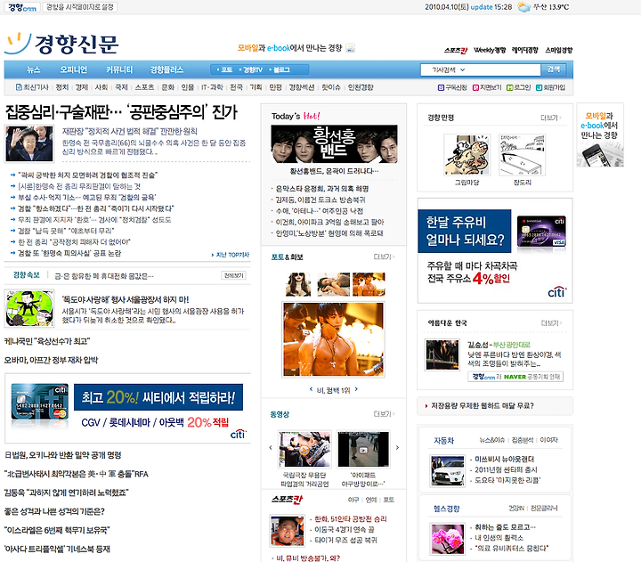Expand 더보기 in 포토 & 화보 section
641x562 pixels.
click(384, 257)
